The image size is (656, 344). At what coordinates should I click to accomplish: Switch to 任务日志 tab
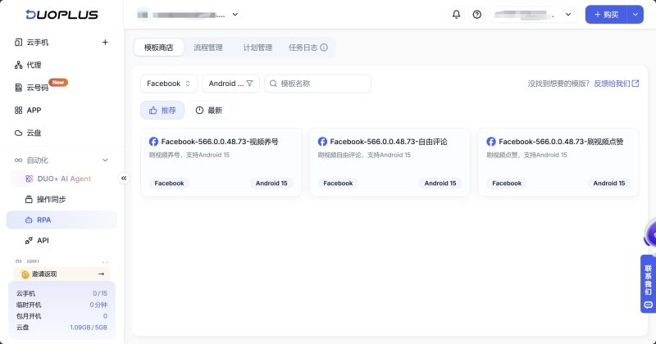point(303,48)
